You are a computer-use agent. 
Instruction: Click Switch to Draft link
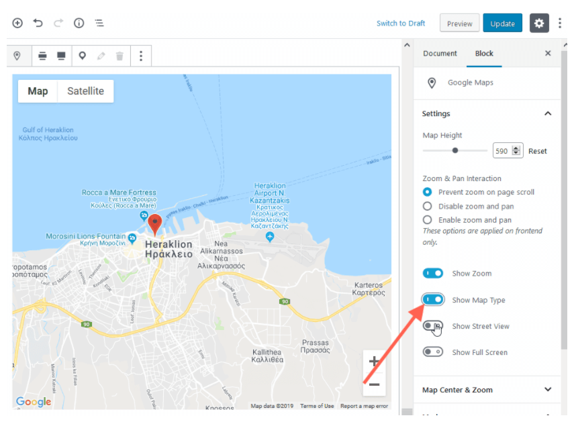pyautogui.click(x=401, y=23)
